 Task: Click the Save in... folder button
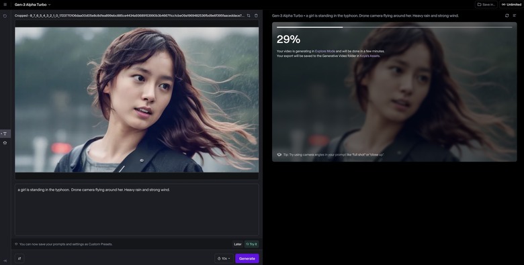pos(486,5)
